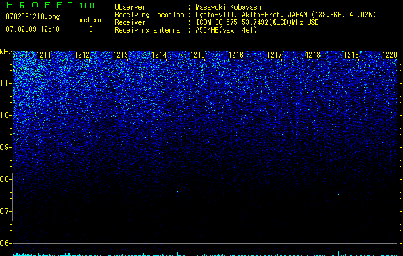The image size is (403, 256).
Task: Click the 0.6 kHz axis label
Action: click(x=6, y=243)
